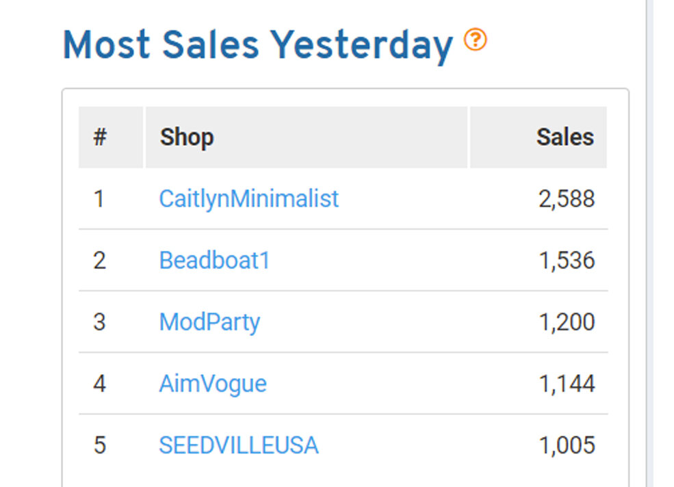Click the 1,144 sales count for AimVogue
The image size is (674, 487).
point(567,384)
